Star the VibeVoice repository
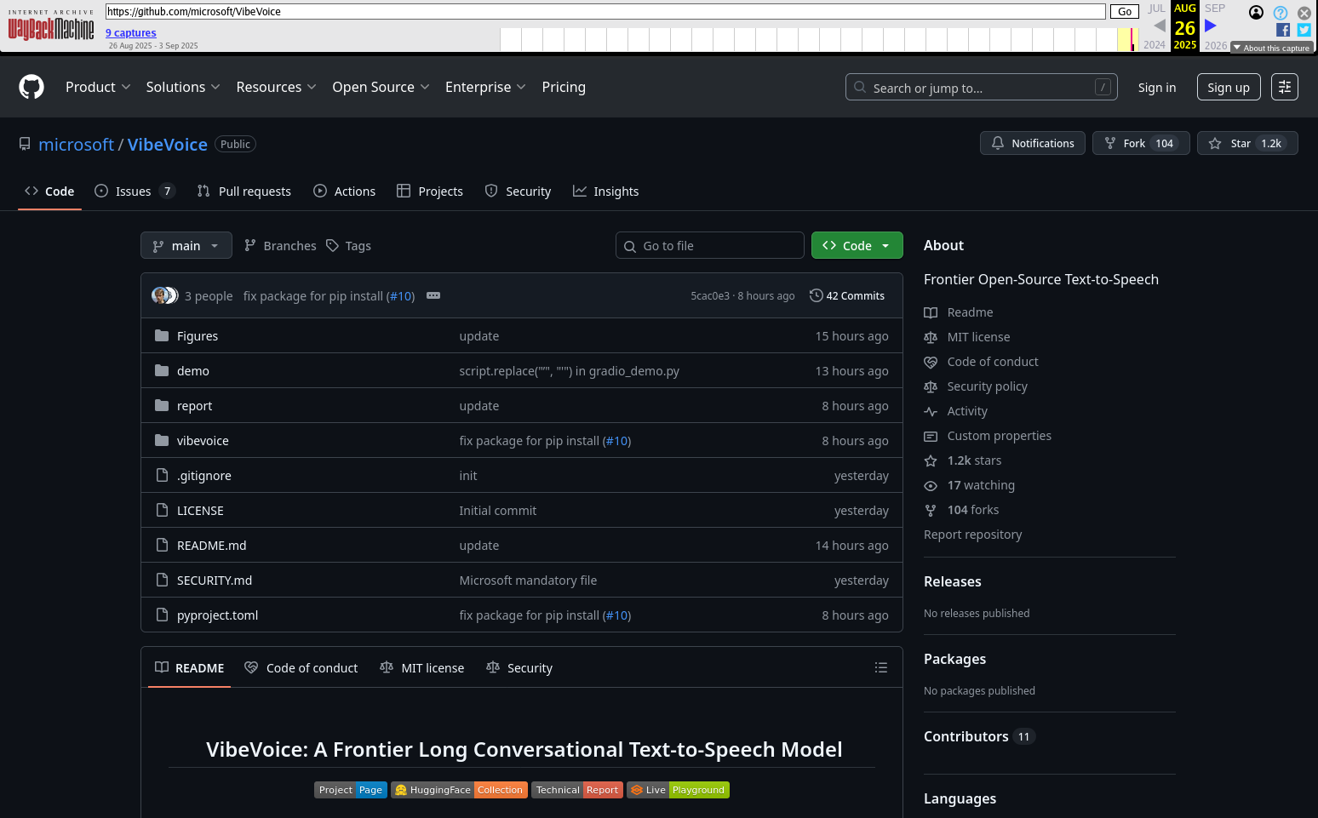Image resolution: width=1318 pixels, height=818 pixels. (x=1247, y=143)
